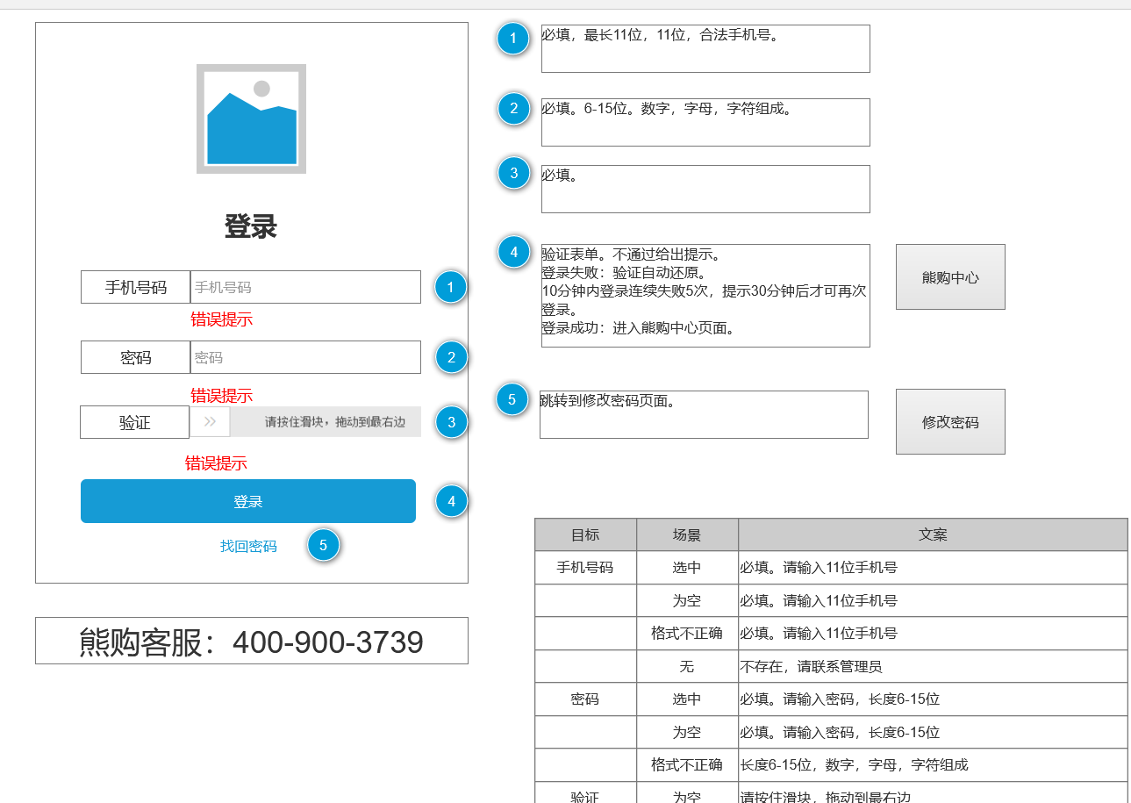The image size is (1131, 803).
Task: Click the logo image placeholder above 登录
Action: [x=251, y=118]
